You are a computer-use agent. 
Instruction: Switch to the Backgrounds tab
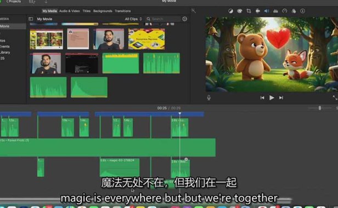(x=103, y=11)
